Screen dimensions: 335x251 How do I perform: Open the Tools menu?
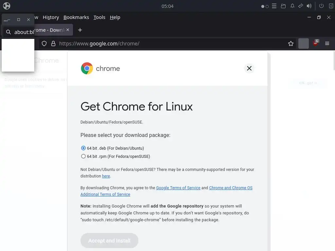pos(99,17)
